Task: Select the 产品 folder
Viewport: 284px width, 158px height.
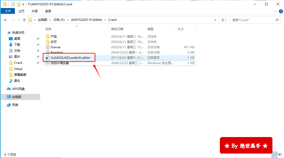Action: 53,36
